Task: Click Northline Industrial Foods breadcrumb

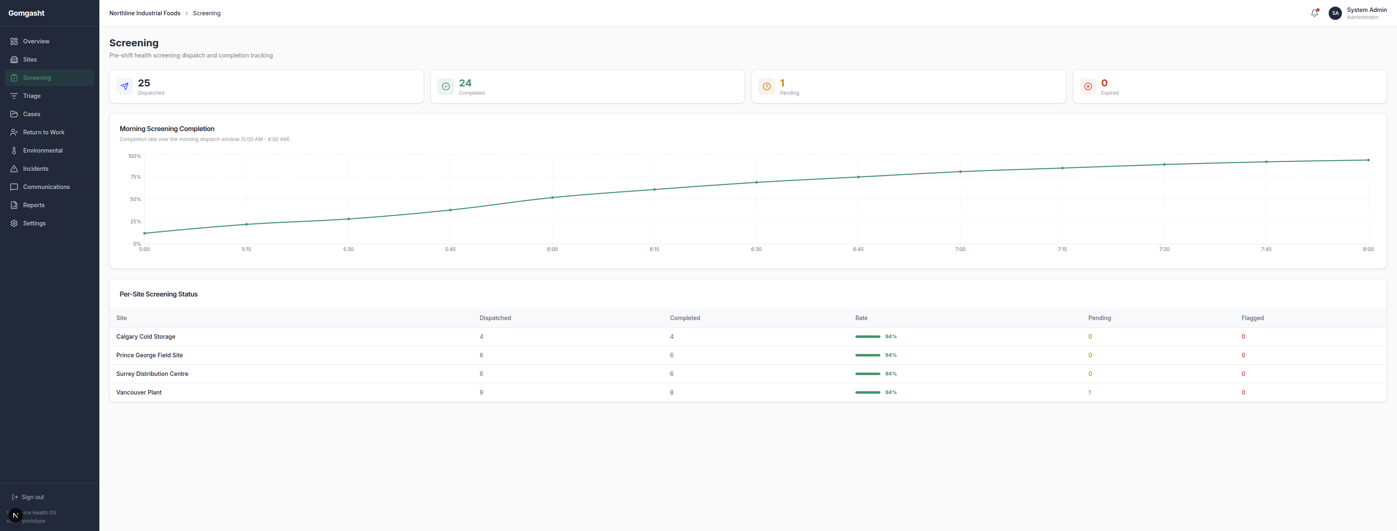Action: (145, 13)
